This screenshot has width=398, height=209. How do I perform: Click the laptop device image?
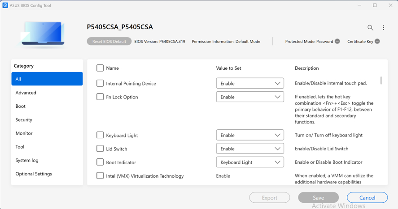43,34
